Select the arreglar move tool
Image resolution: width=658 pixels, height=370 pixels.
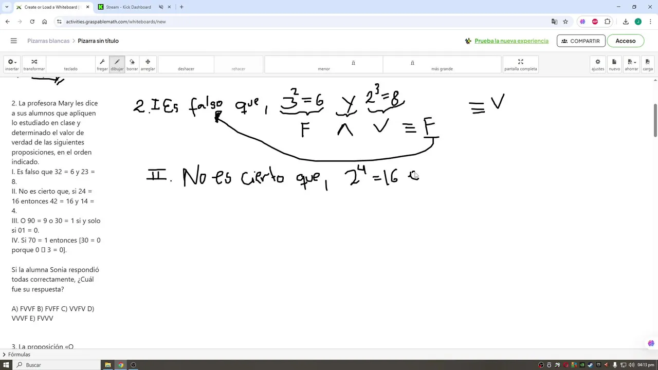tap(148, 64)
